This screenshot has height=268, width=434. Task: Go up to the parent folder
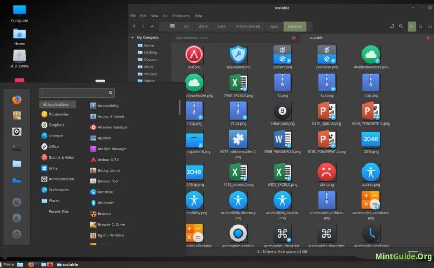[x=152, y=26]
